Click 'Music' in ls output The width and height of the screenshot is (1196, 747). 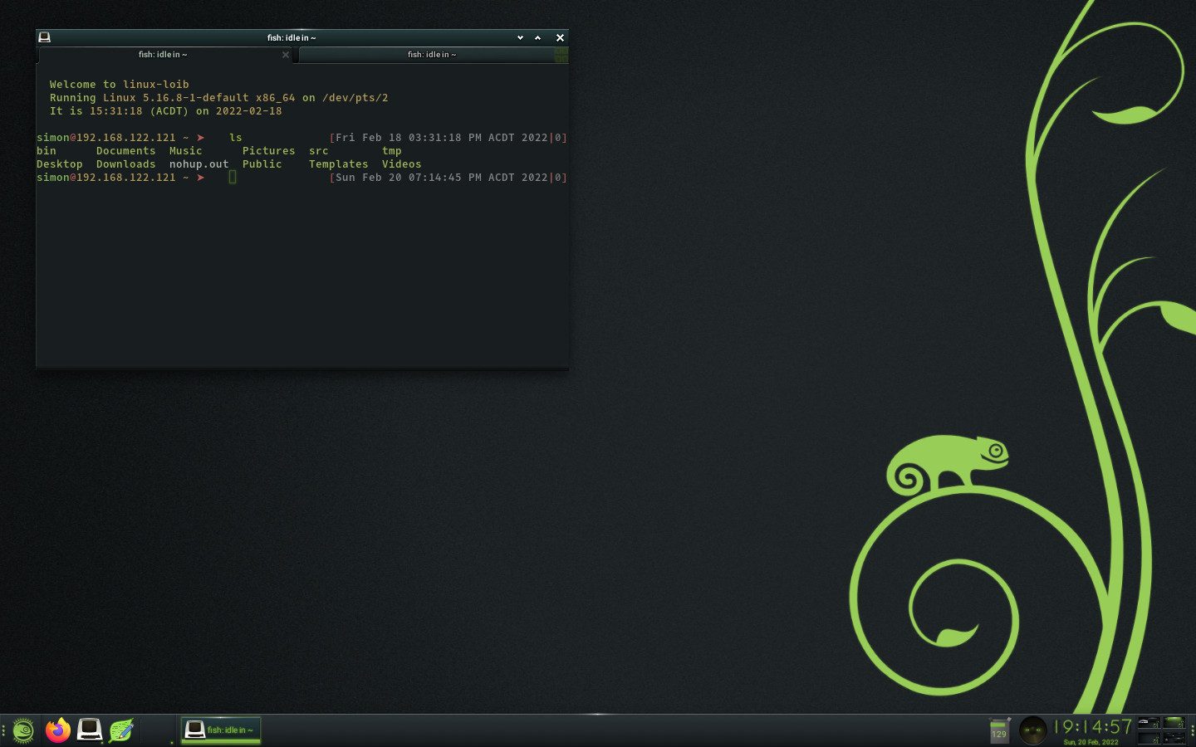186,151
